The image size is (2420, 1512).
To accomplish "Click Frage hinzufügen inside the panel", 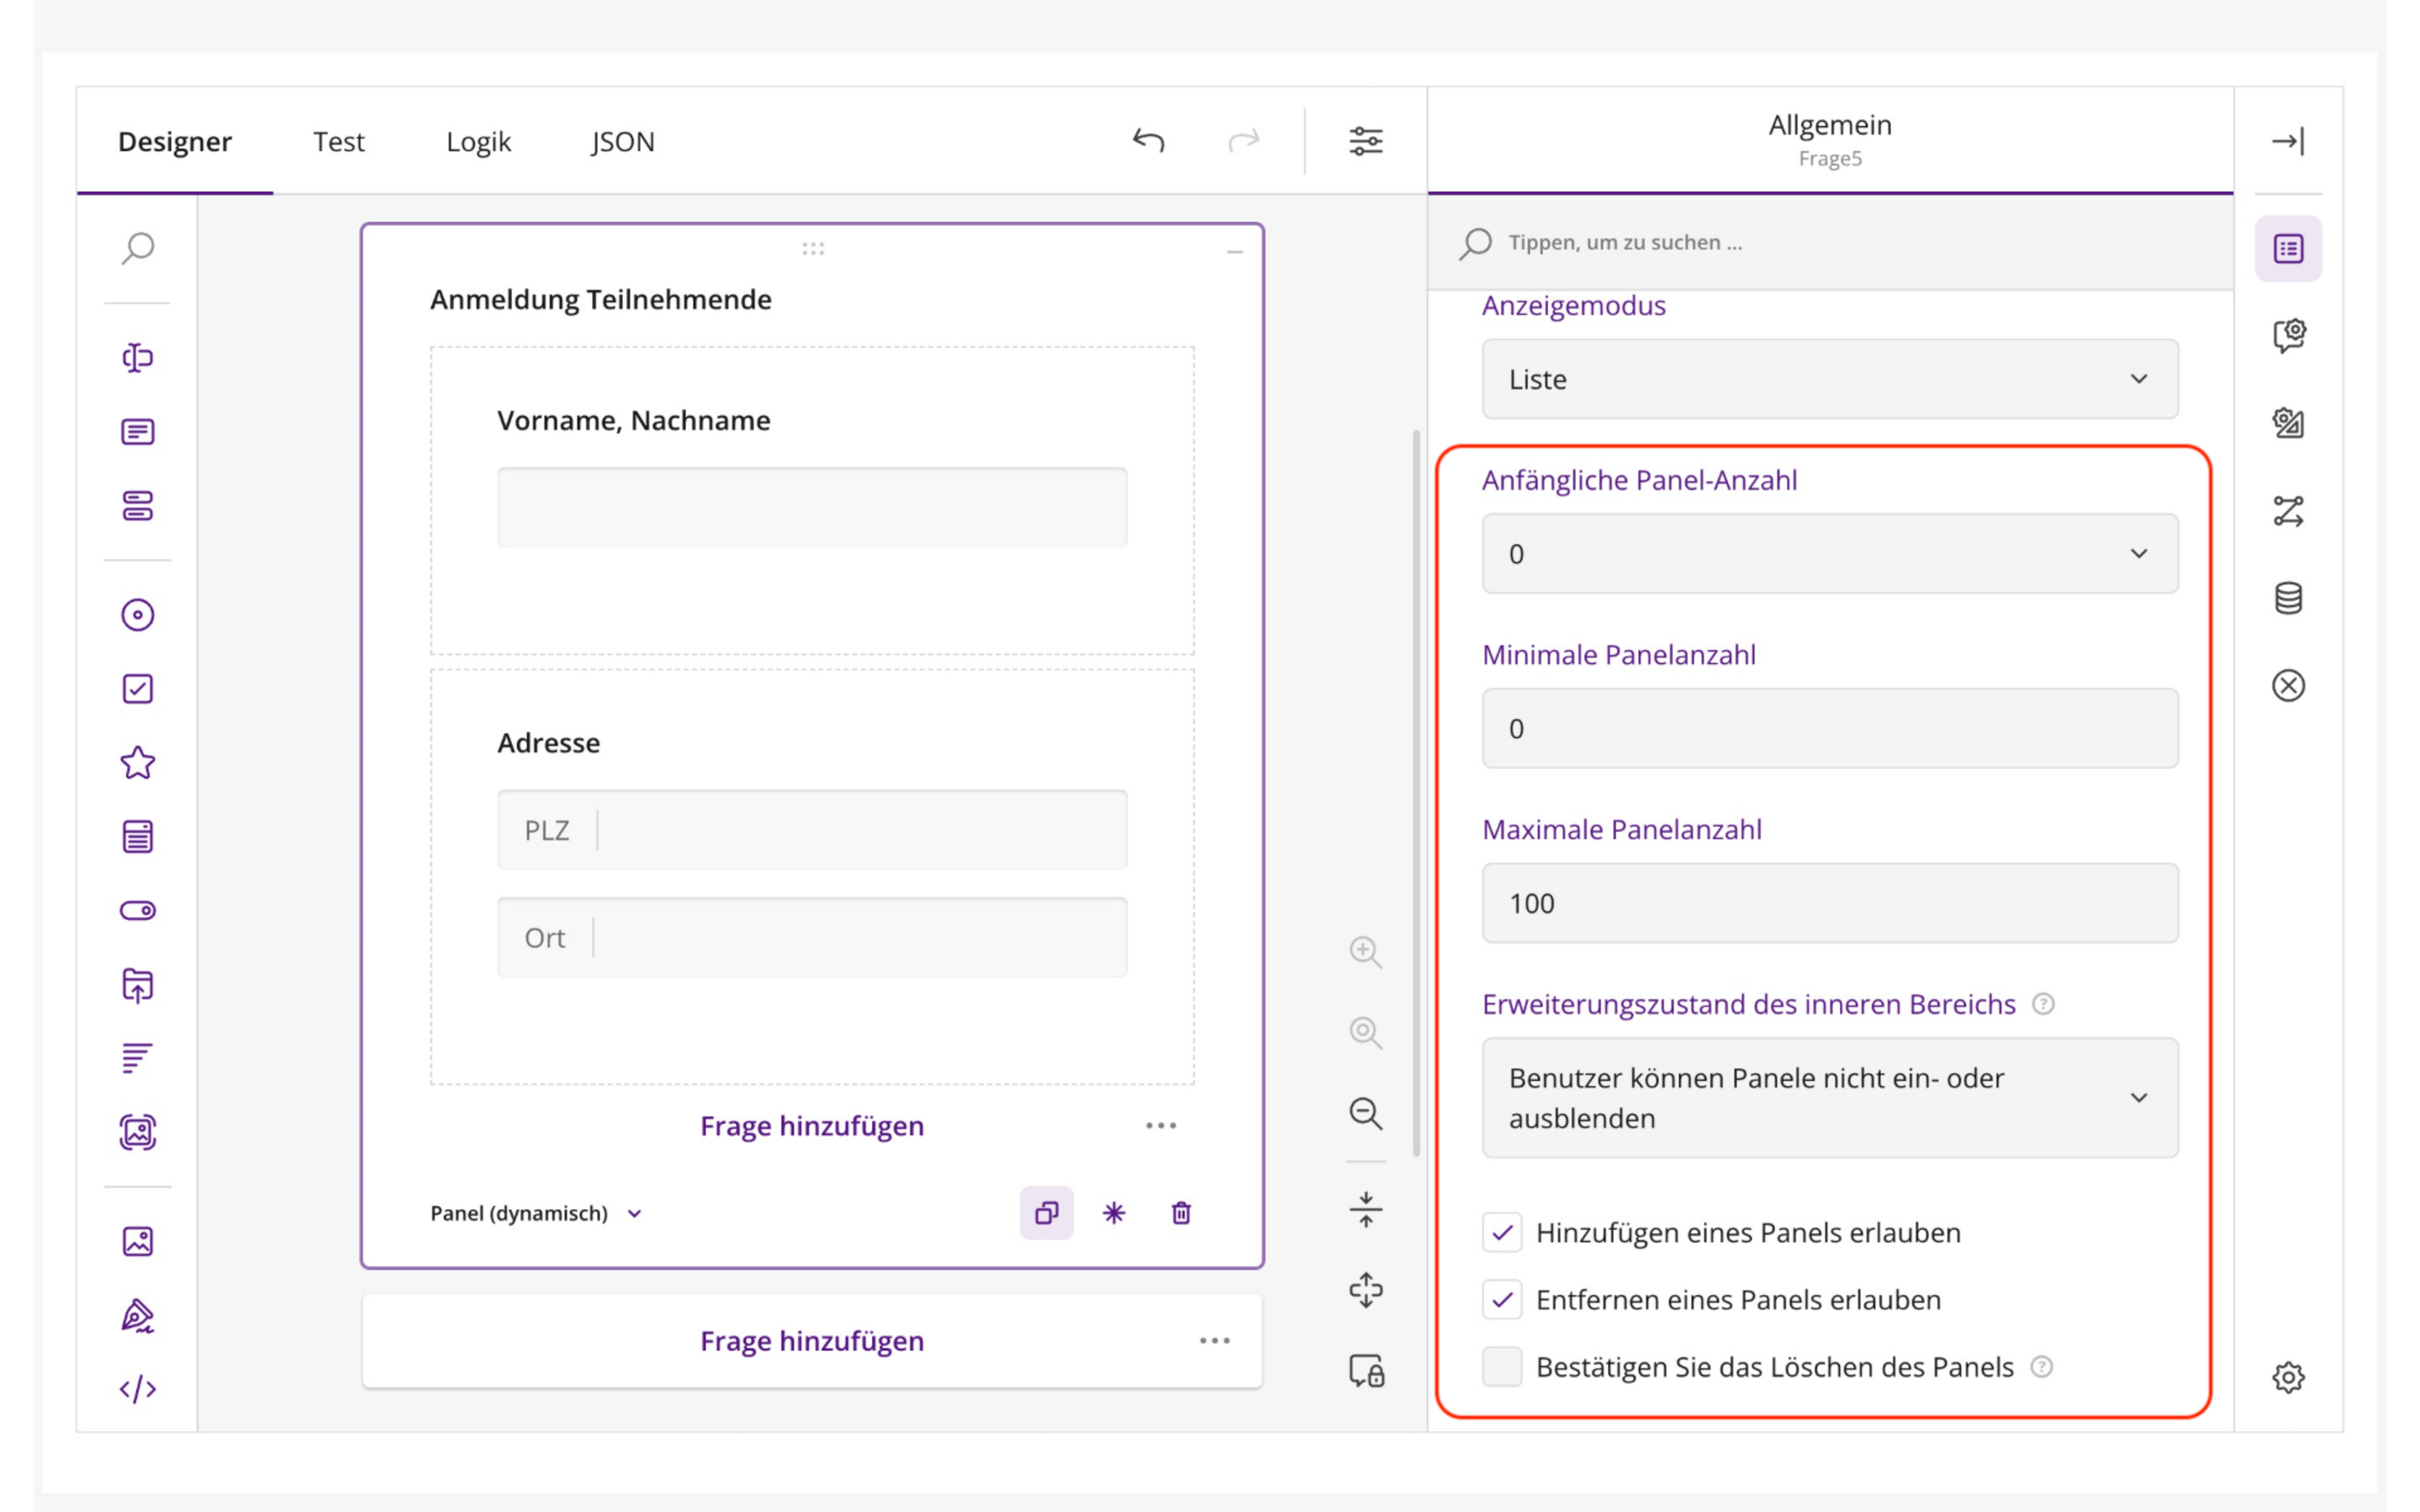I will click(x=812, y=1126).
